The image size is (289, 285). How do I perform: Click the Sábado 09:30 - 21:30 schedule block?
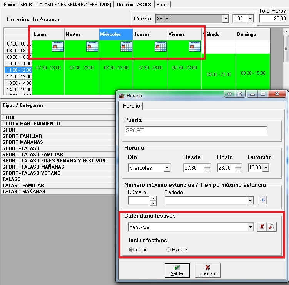click(219, 74)
